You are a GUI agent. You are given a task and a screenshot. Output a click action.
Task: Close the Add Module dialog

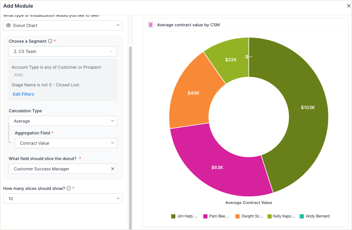coord(348,6)
